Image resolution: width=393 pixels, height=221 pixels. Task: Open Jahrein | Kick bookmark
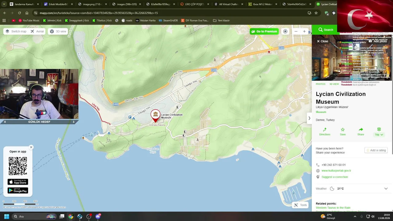click(52, 21)
